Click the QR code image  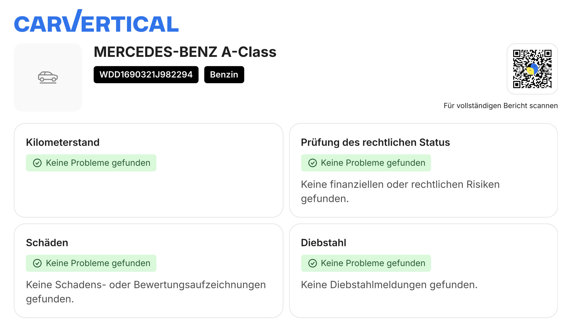click(532, 69)
